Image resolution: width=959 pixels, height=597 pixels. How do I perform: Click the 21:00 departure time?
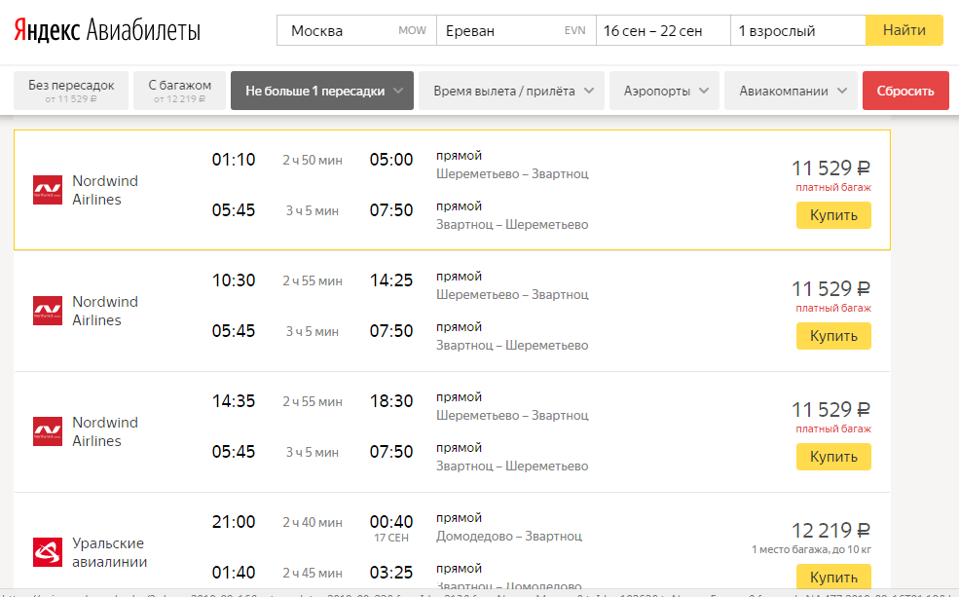click(x=234, y=522)
